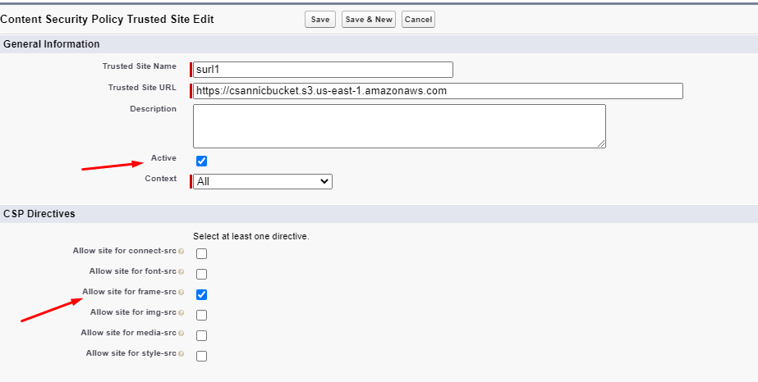The height and width of the screenshot is (382, 758).
Task: Cancel the trusted site edit
Action: tap(418, 20)
